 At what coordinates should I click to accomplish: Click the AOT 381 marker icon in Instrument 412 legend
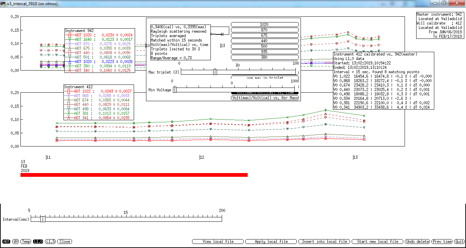[69, 113]
